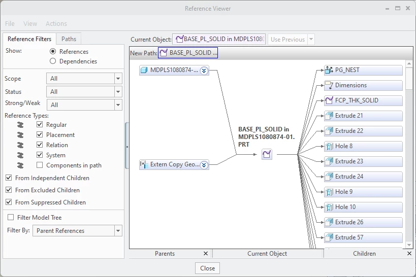Click the PG_NEST pattern icon
This screenshot has width=416, height=277.
point(329,70)
